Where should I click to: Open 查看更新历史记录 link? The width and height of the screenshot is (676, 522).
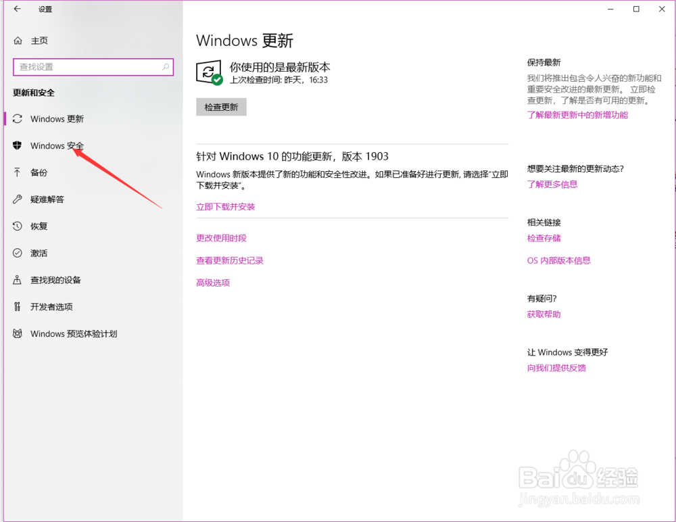tap(229, 260)
